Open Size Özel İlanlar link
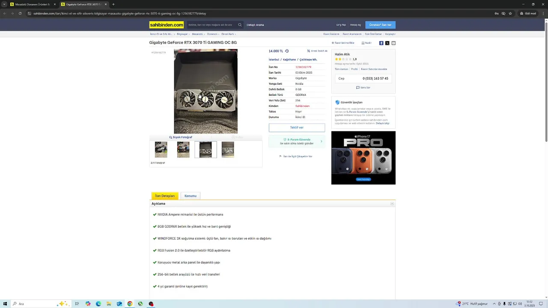 tap(373, 34)
